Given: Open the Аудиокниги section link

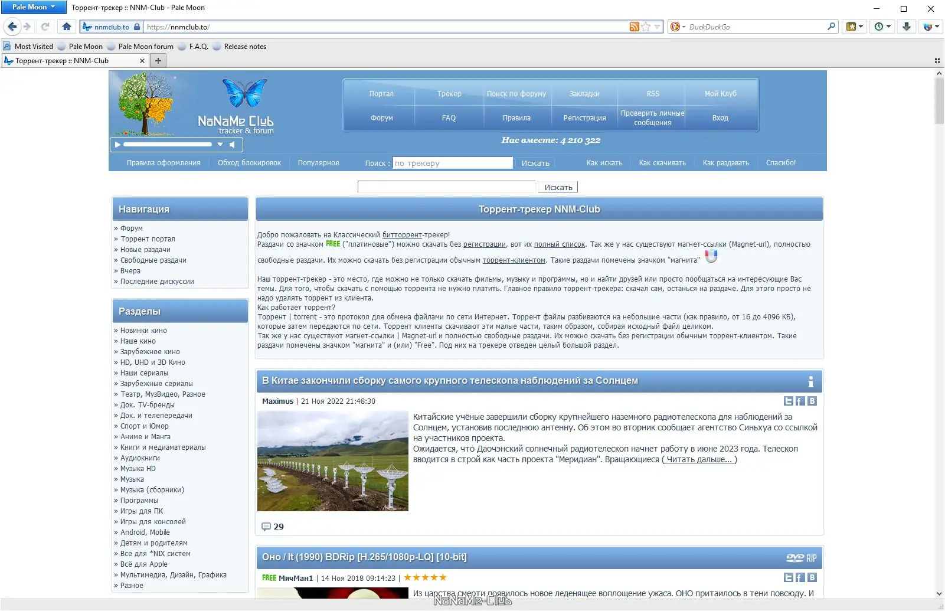Looking at the screenshot, I should click(x=140, y=458).
